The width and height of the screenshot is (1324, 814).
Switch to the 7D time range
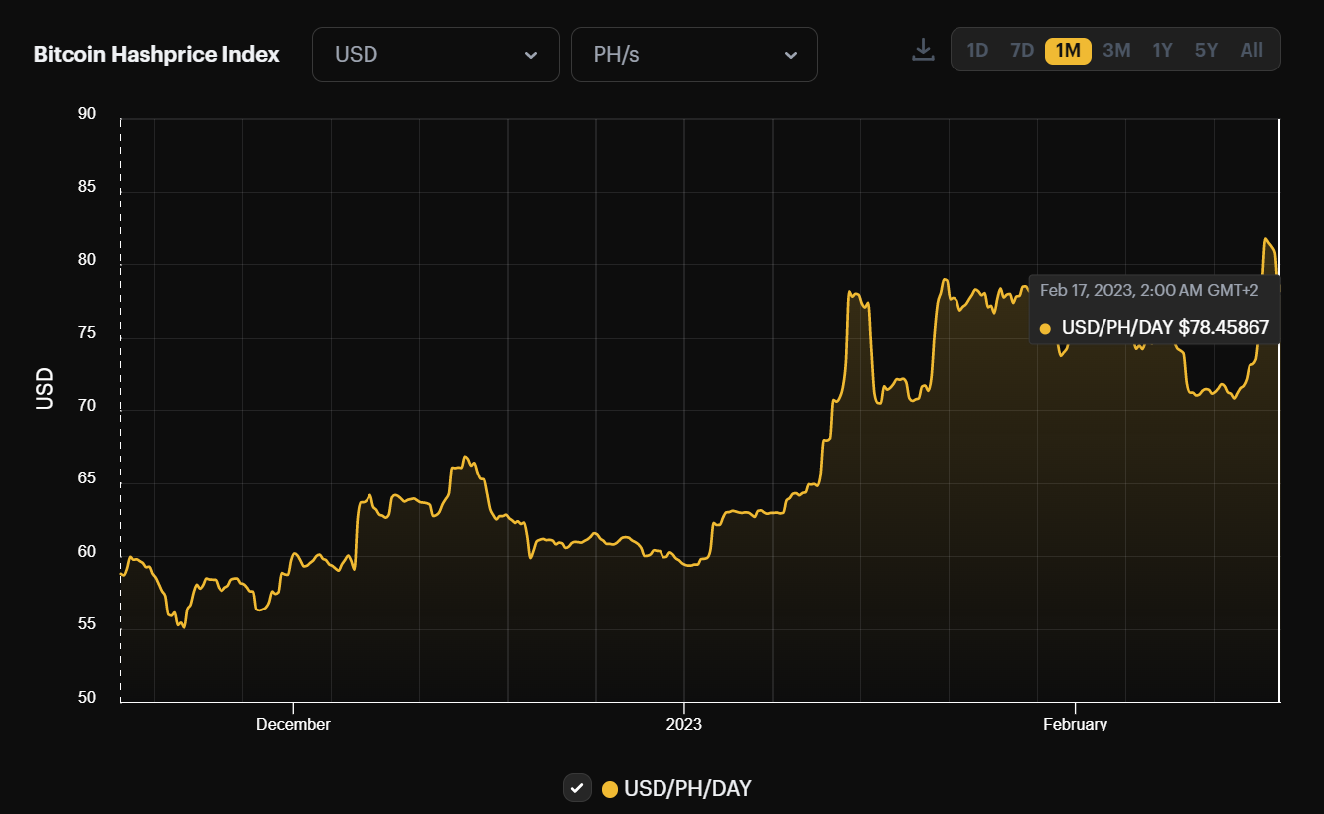pos(1022,50)
